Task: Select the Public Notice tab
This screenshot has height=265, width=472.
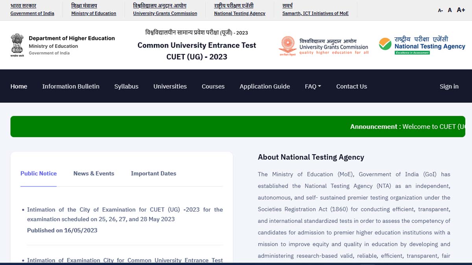Action: pyautogui.click(x=39, y=174)
